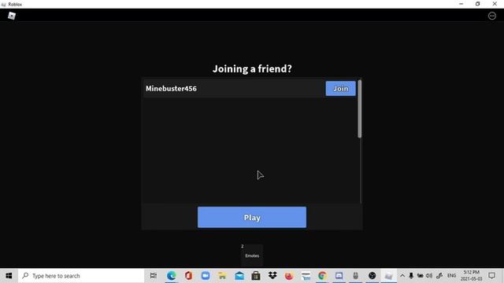The height and width of the screenshot is (283, 504).
Task: Open the battery tray icon
Action: click(420, 276)
